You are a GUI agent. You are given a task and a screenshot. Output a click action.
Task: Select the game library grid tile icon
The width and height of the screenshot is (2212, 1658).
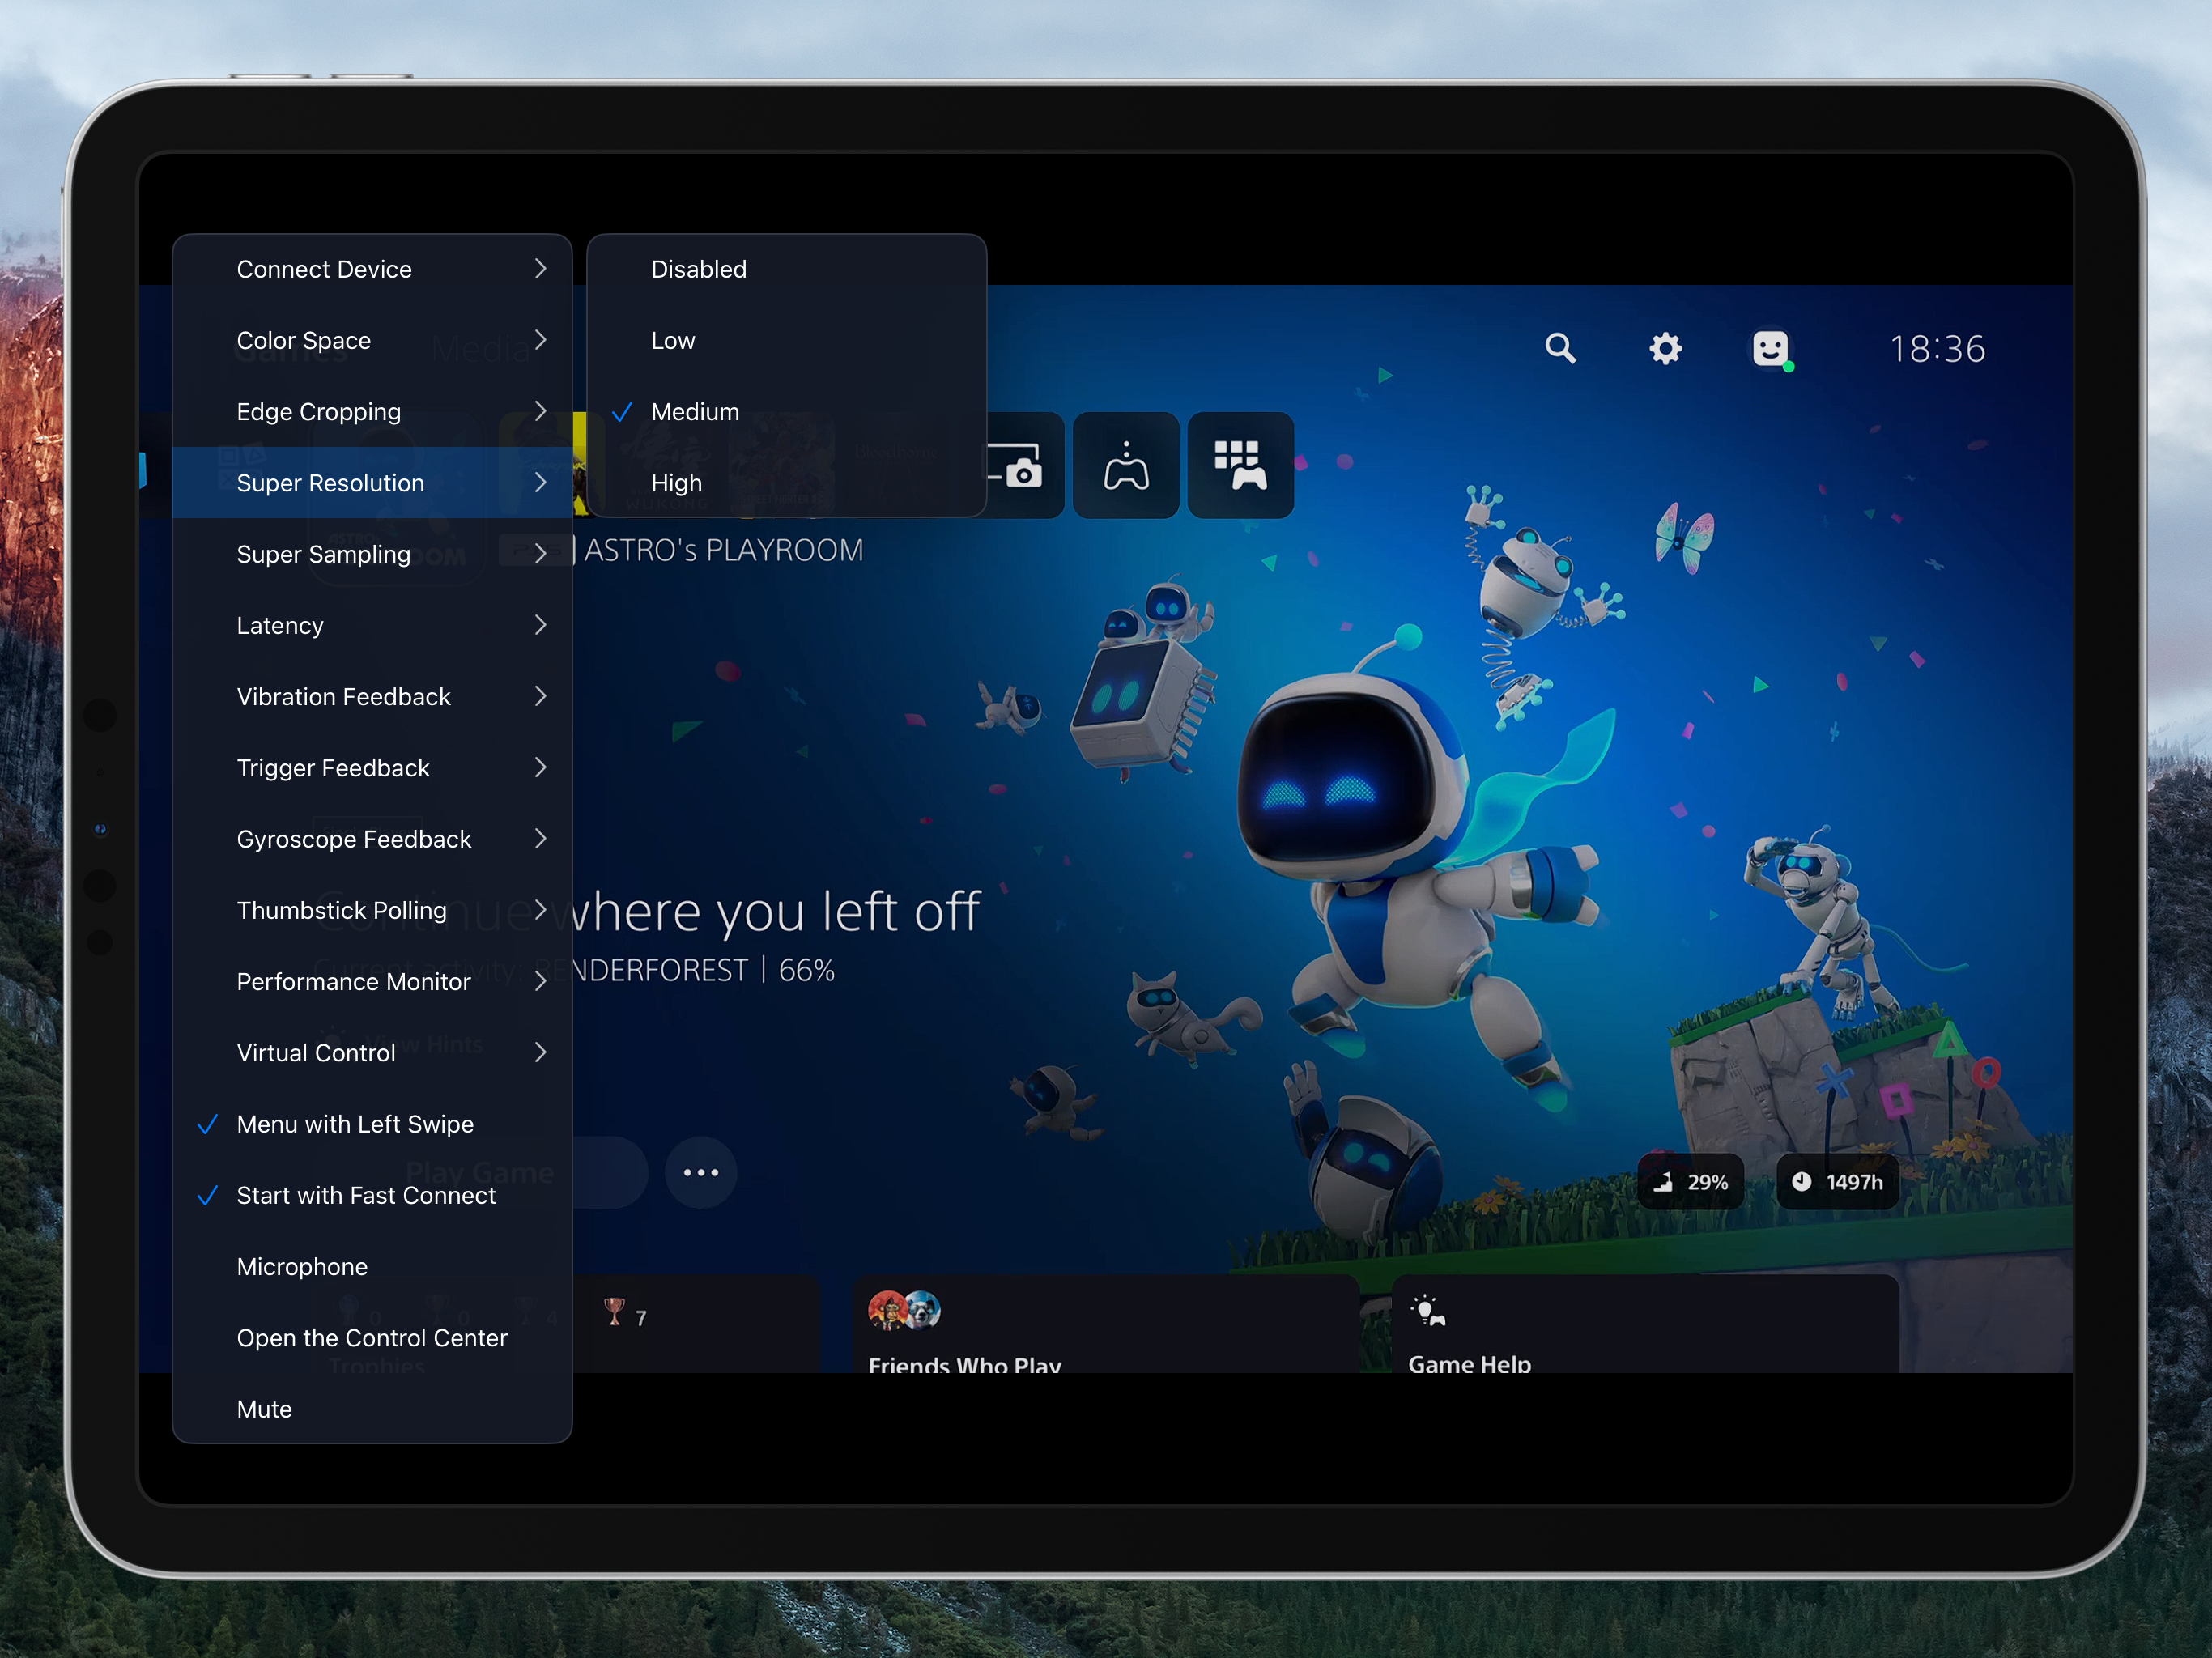point(1241,465)
